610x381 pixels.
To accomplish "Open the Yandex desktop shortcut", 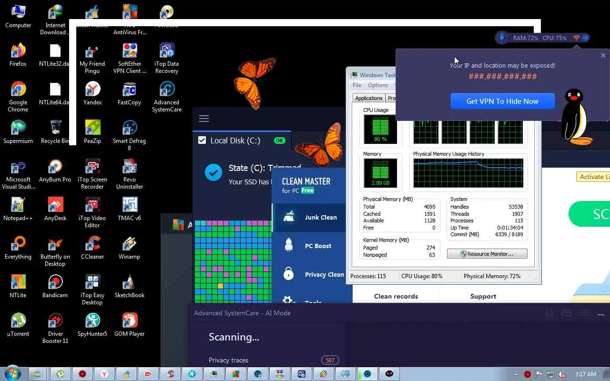I will 92,94.
